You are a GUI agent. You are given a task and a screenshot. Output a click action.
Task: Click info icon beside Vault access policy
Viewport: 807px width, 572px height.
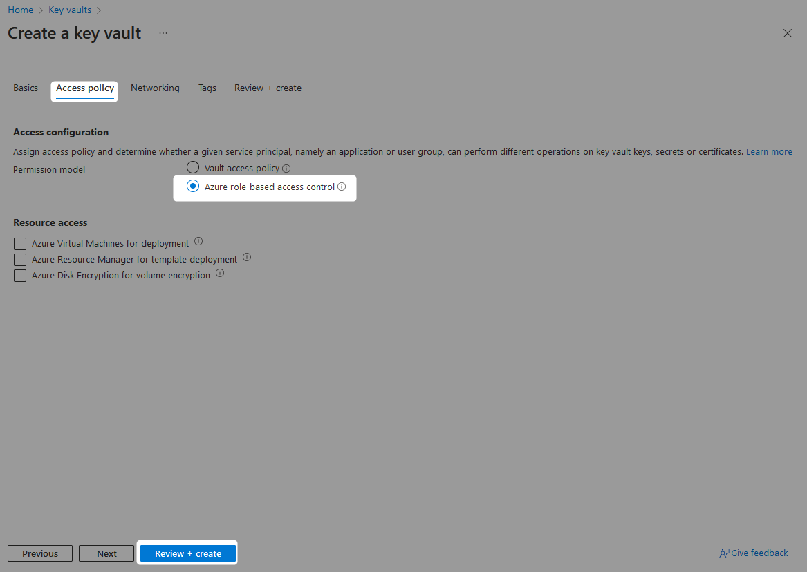coord(287,169)
